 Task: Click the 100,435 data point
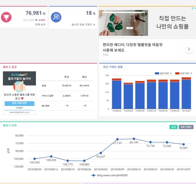coord(51,157)
